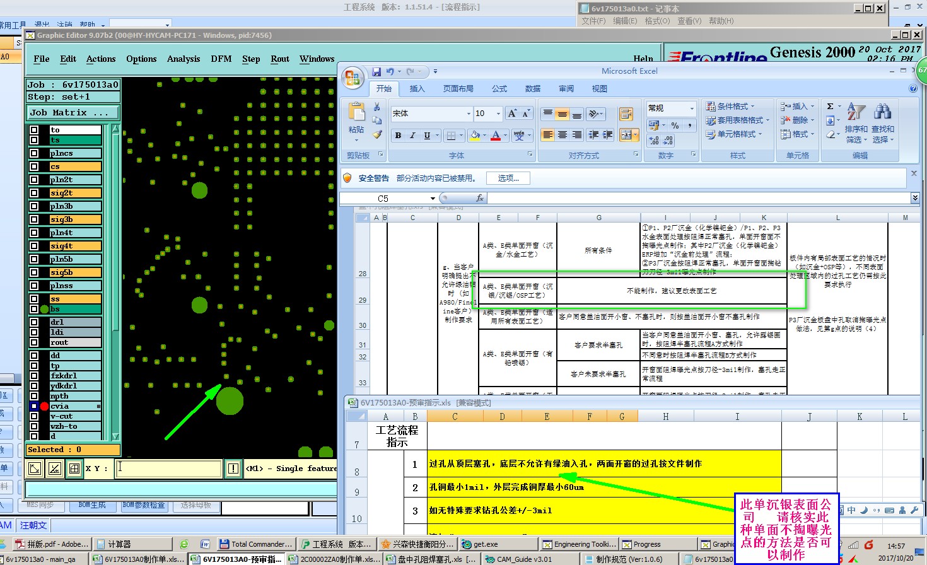Center text horizontally in Excel

(x=562, y=135)
